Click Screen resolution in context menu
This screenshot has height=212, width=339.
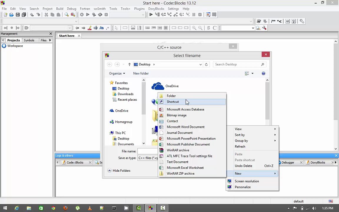pyautogui.click(x=252, y=181)
